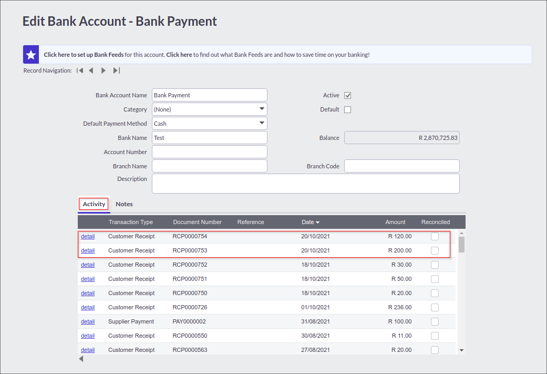
Task: Jump to the last record
Action: pyautogui.click(x=116, y=70)
